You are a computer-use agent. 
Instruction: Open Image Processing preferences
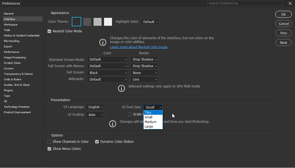coord(23,57)
